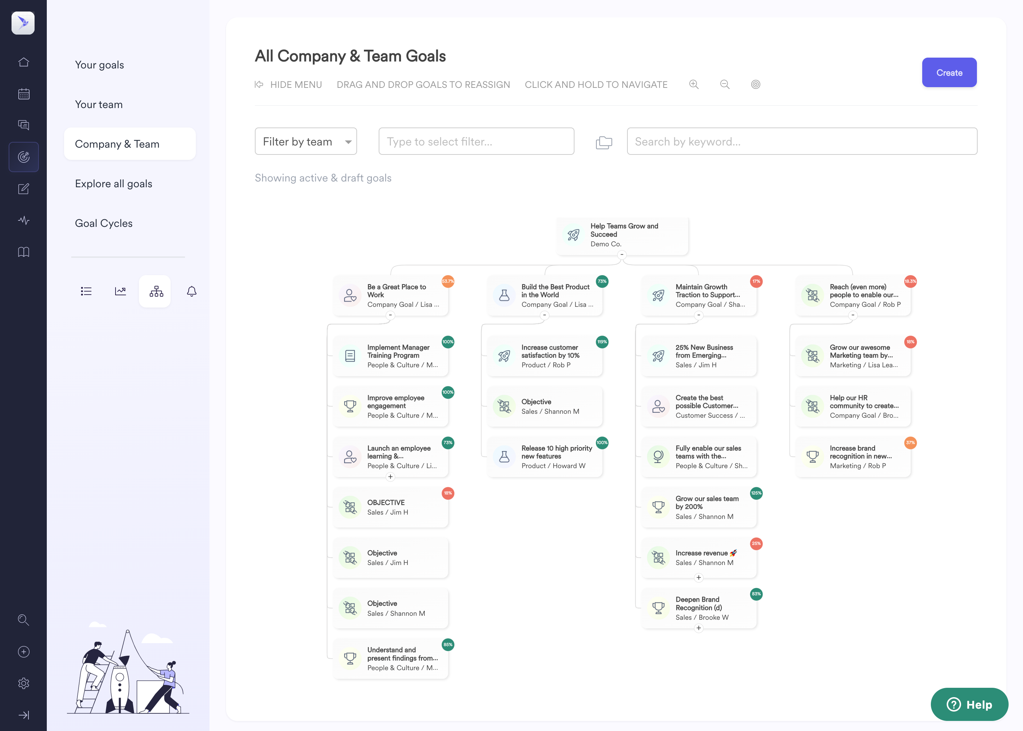Open the Filter by team dropdown

tap(306, 141)
